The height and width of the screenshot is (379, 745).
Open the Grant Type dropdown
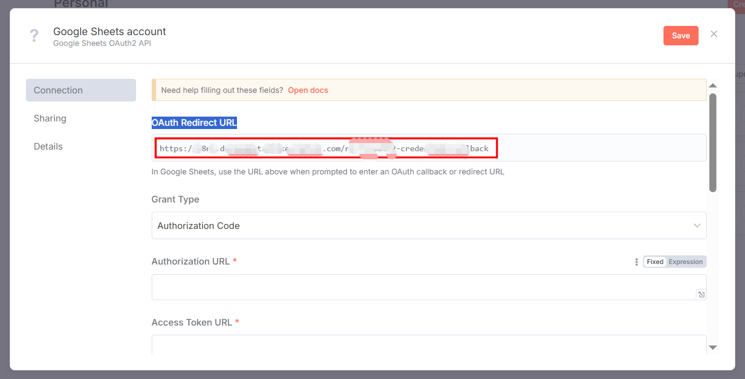696,225
